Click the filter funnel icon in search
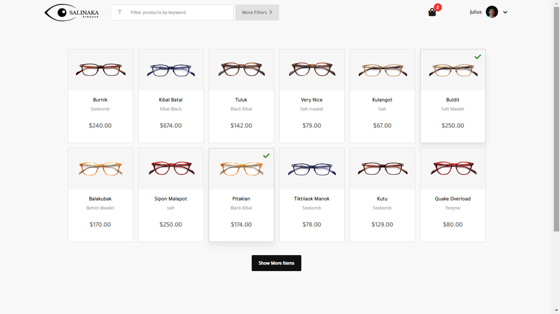This screenshot has height=314, width=560. (x=120, y=12)
